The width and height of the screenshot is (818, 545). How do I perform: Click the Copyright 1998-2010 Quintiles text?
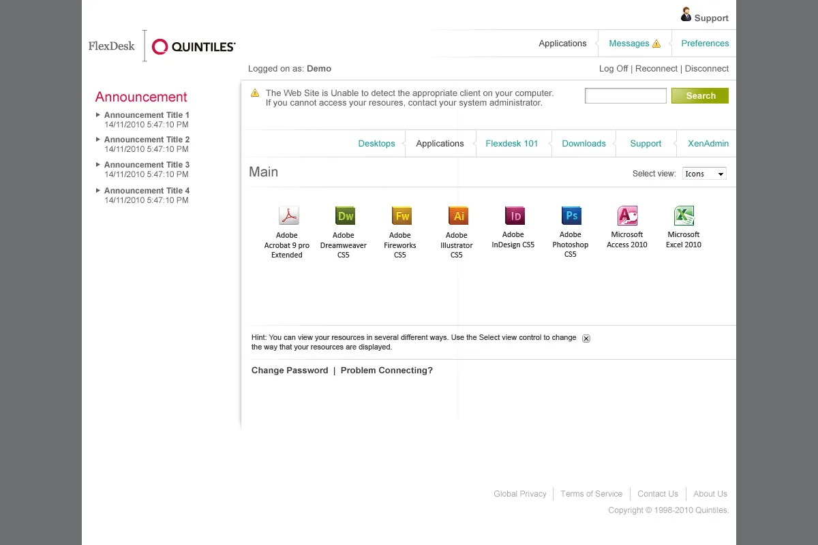click(x=669, y=510)
